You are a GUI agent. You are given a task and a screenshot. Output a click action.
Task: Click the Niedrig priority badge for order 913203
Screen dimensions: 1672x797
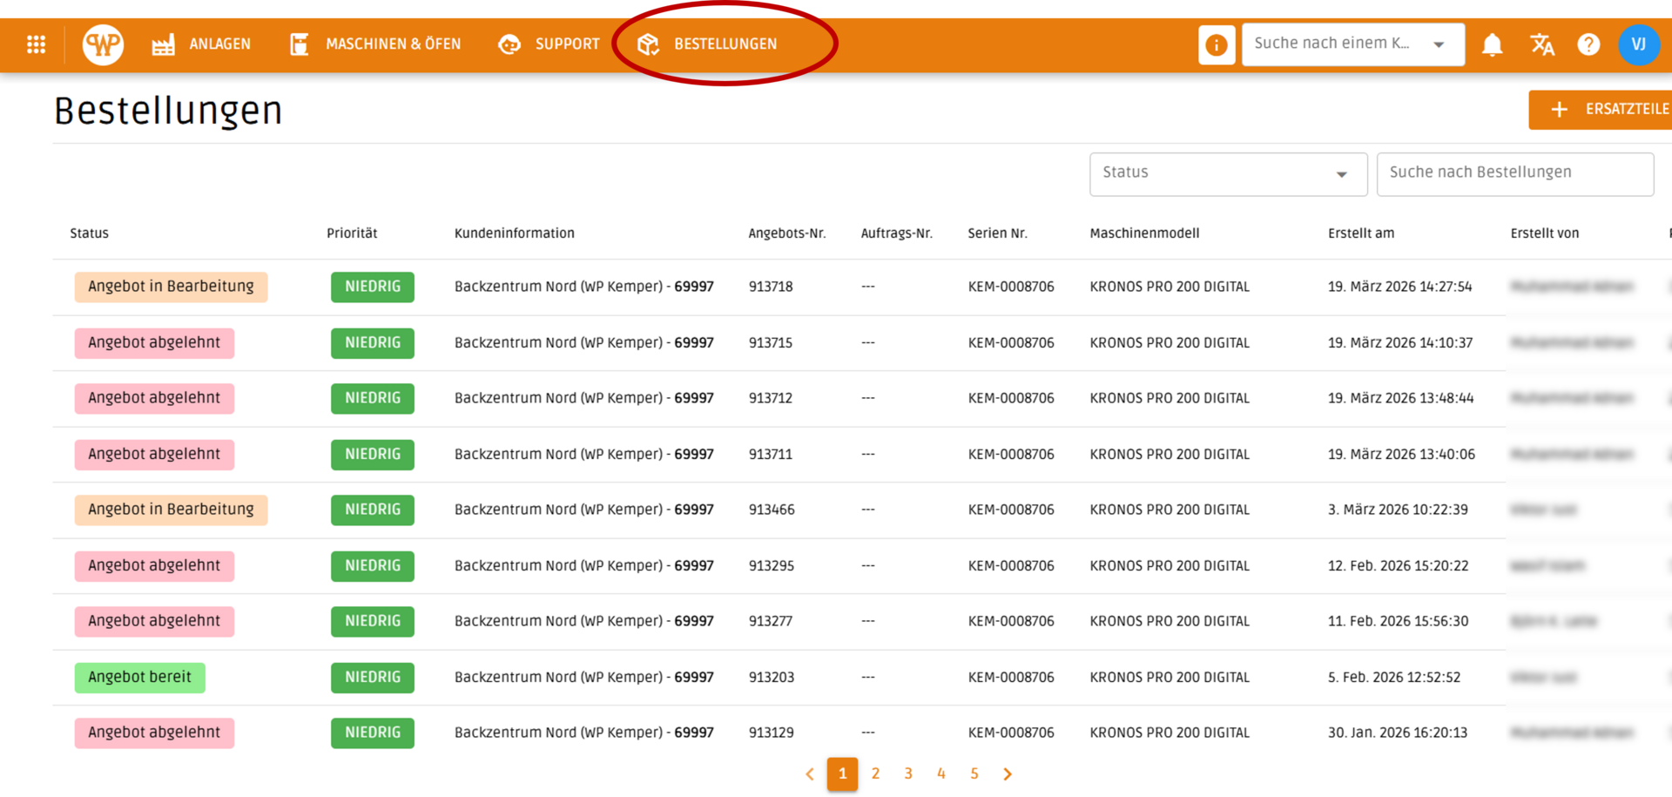(373, 678)
